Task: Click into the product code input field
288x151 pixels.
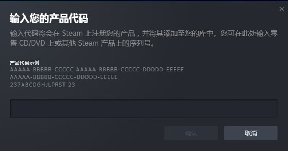Action: pyautogui.click(x=144, y=108)
